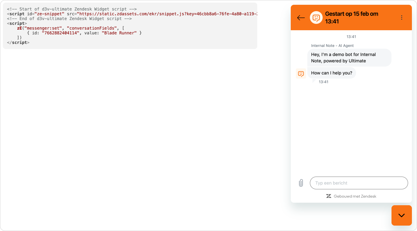Click the 'Start of d3v-ultimate Zendesk Widget script' comment

tap(72, 9)
